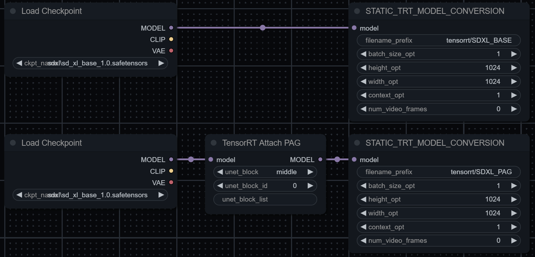
Task: Collapse the Load Checkpoint node via its dot
Action: tap(13, 11)
